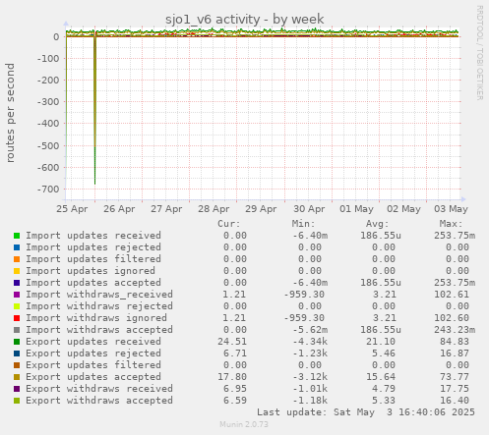Click the 17.80 Export updates accepted current value

(x=232, y=377)
